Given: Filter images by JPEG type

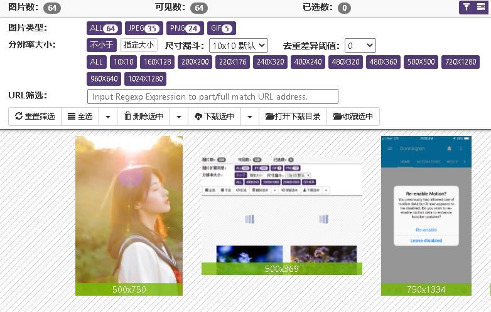Looking at the screenshot, I should (144, 28).
